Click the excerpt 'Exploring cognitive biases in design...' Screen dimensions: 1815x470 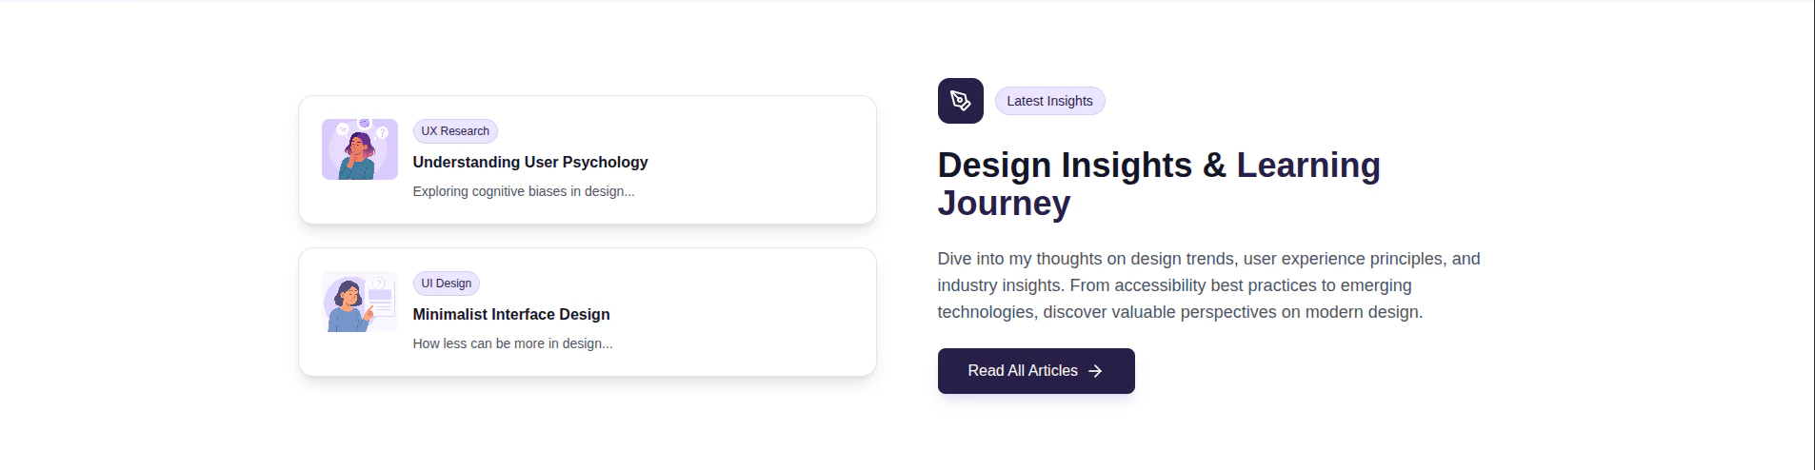[524, 191]
